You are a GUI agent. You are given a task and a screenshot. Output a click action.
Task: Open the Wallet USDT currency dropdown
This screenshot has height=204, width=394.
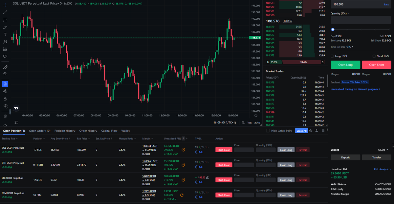pos(383,150)
